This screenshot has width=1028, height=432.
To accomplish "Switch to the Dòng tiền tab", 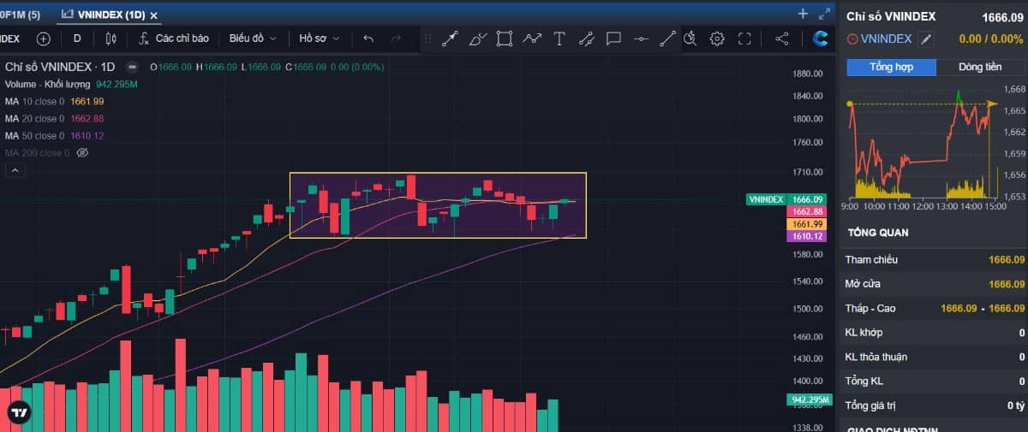I will (x=980, y=68).
